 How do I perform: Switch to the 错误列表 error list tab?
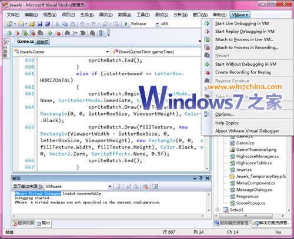23,223
